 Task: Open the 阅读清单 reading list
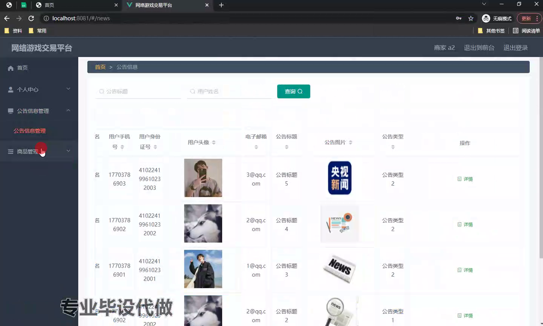(526, 31)
